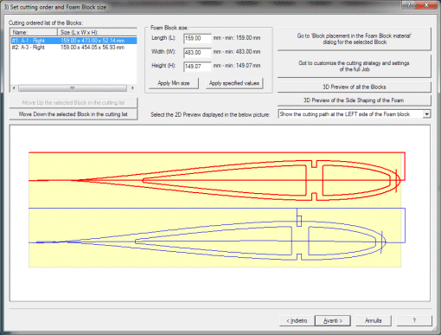Expand the 2D Preview selection dropdown
This screenshot has width=441, height=335.
point(426,114)
